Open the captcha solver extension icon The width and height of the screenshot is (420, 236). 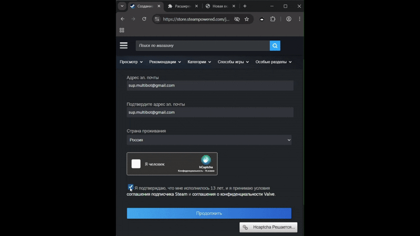(x=261, y=19)
